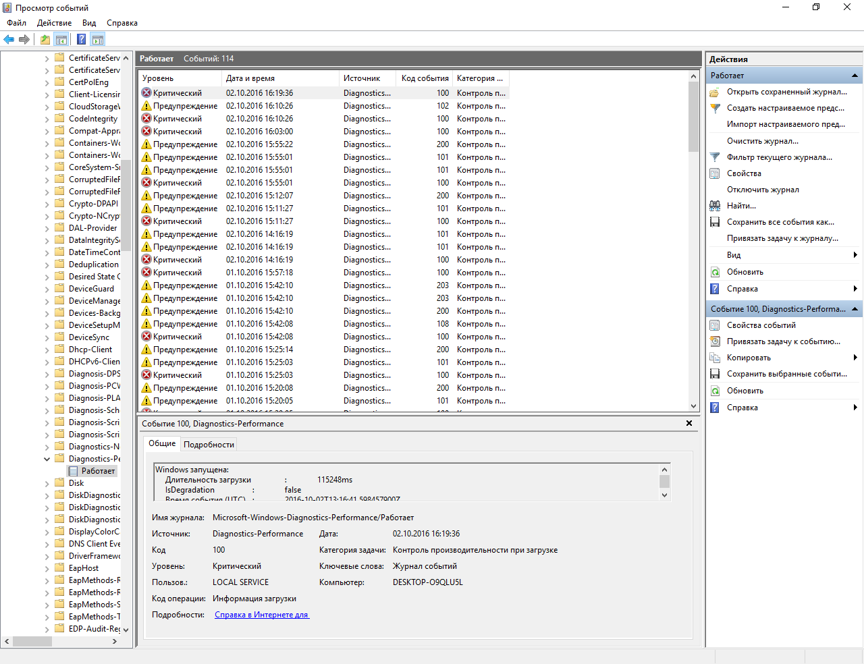Close the 'Событие 100' details pane with the X
This screenshot has width=864, height=664.
689,423
